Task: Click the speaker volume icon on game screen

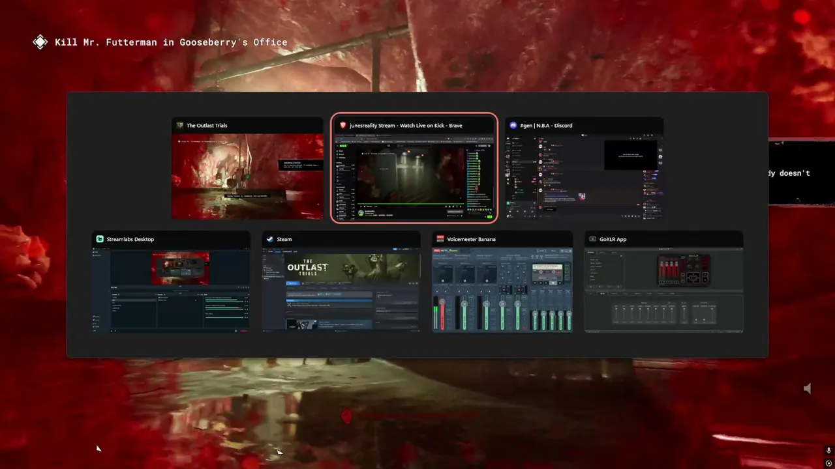Action: click(808, 388)
